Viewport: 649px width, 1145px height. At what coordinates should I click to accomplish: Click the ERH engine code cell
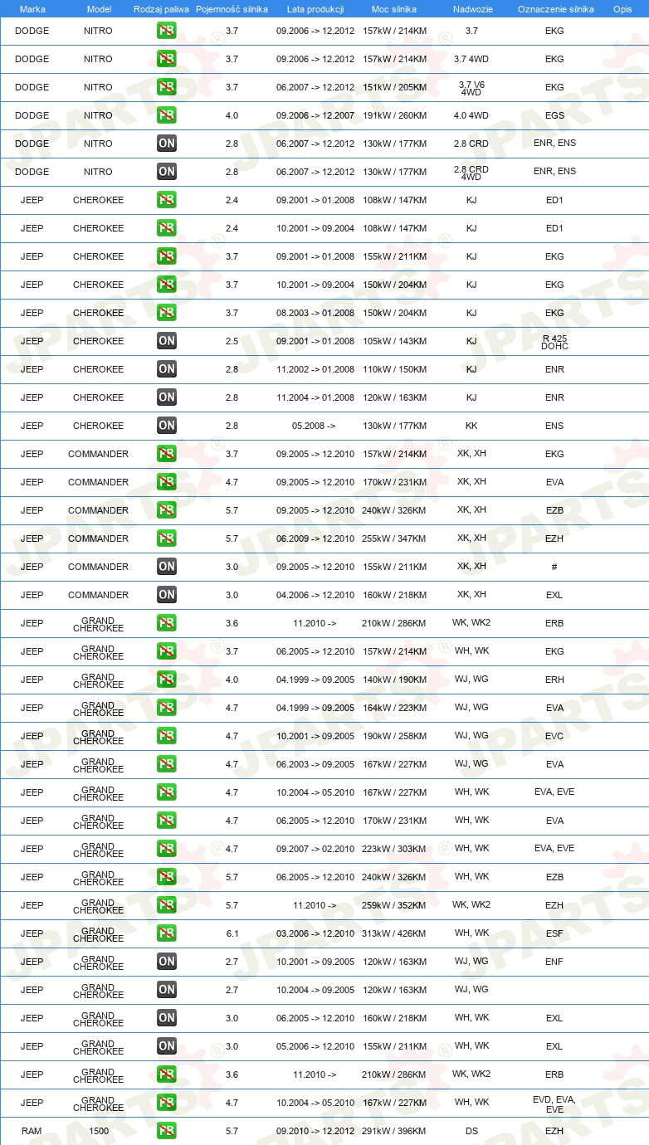point(554,680)
